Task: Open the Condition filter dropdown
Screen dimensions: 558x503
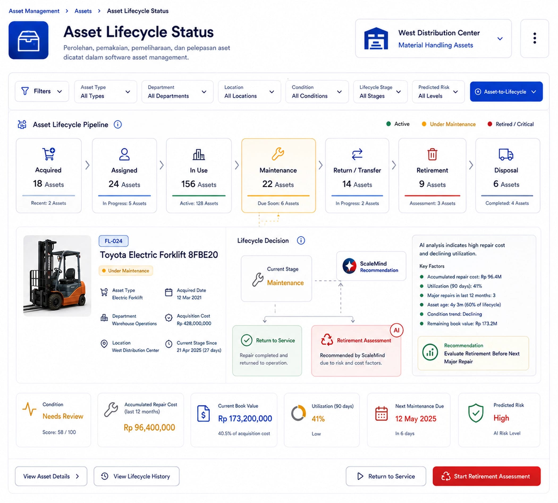Action: [317, 92]
